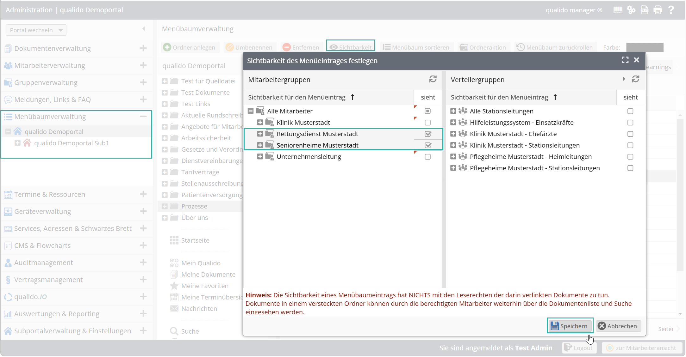Click the Dokumentenverwaltung sidebar icon
The width and height of the screenshot is (686, 357).
pyautogui.click(x=8, y=48)
